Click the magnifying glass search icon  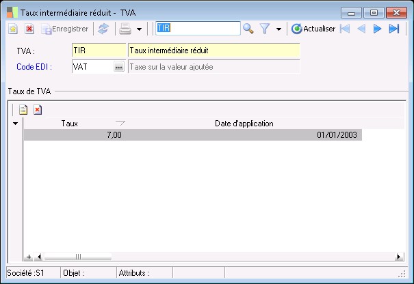(x=248, y=29)
